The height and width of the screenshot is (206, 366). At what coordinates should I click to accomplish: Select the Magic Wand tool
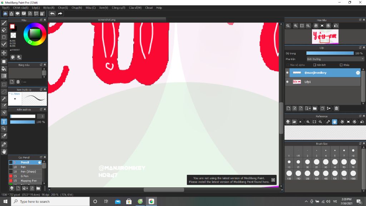4,99
